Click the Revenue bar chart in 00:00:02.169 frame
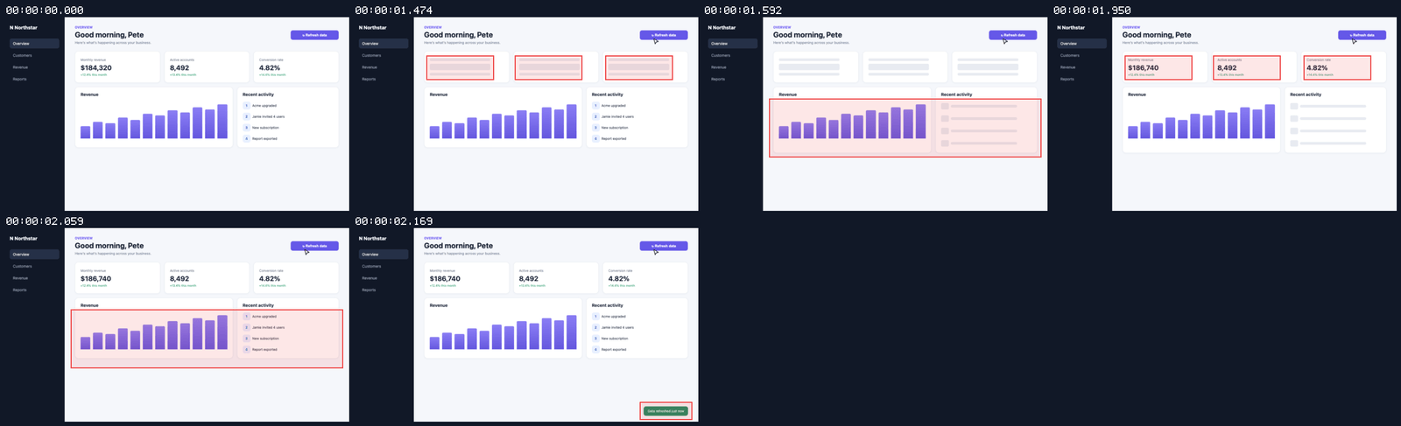The width and height of the screenshot is (1401, 426). click(x=503, y=332)
